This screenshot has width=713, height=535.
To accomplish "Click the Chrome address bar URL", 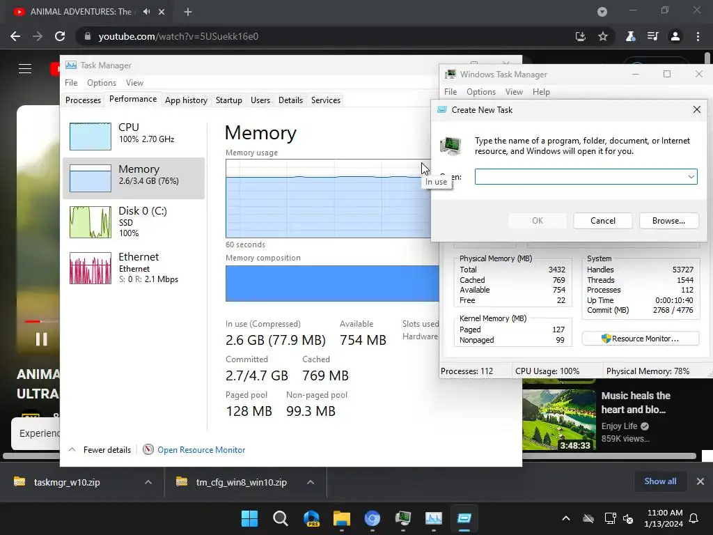I will click(178, 36).
